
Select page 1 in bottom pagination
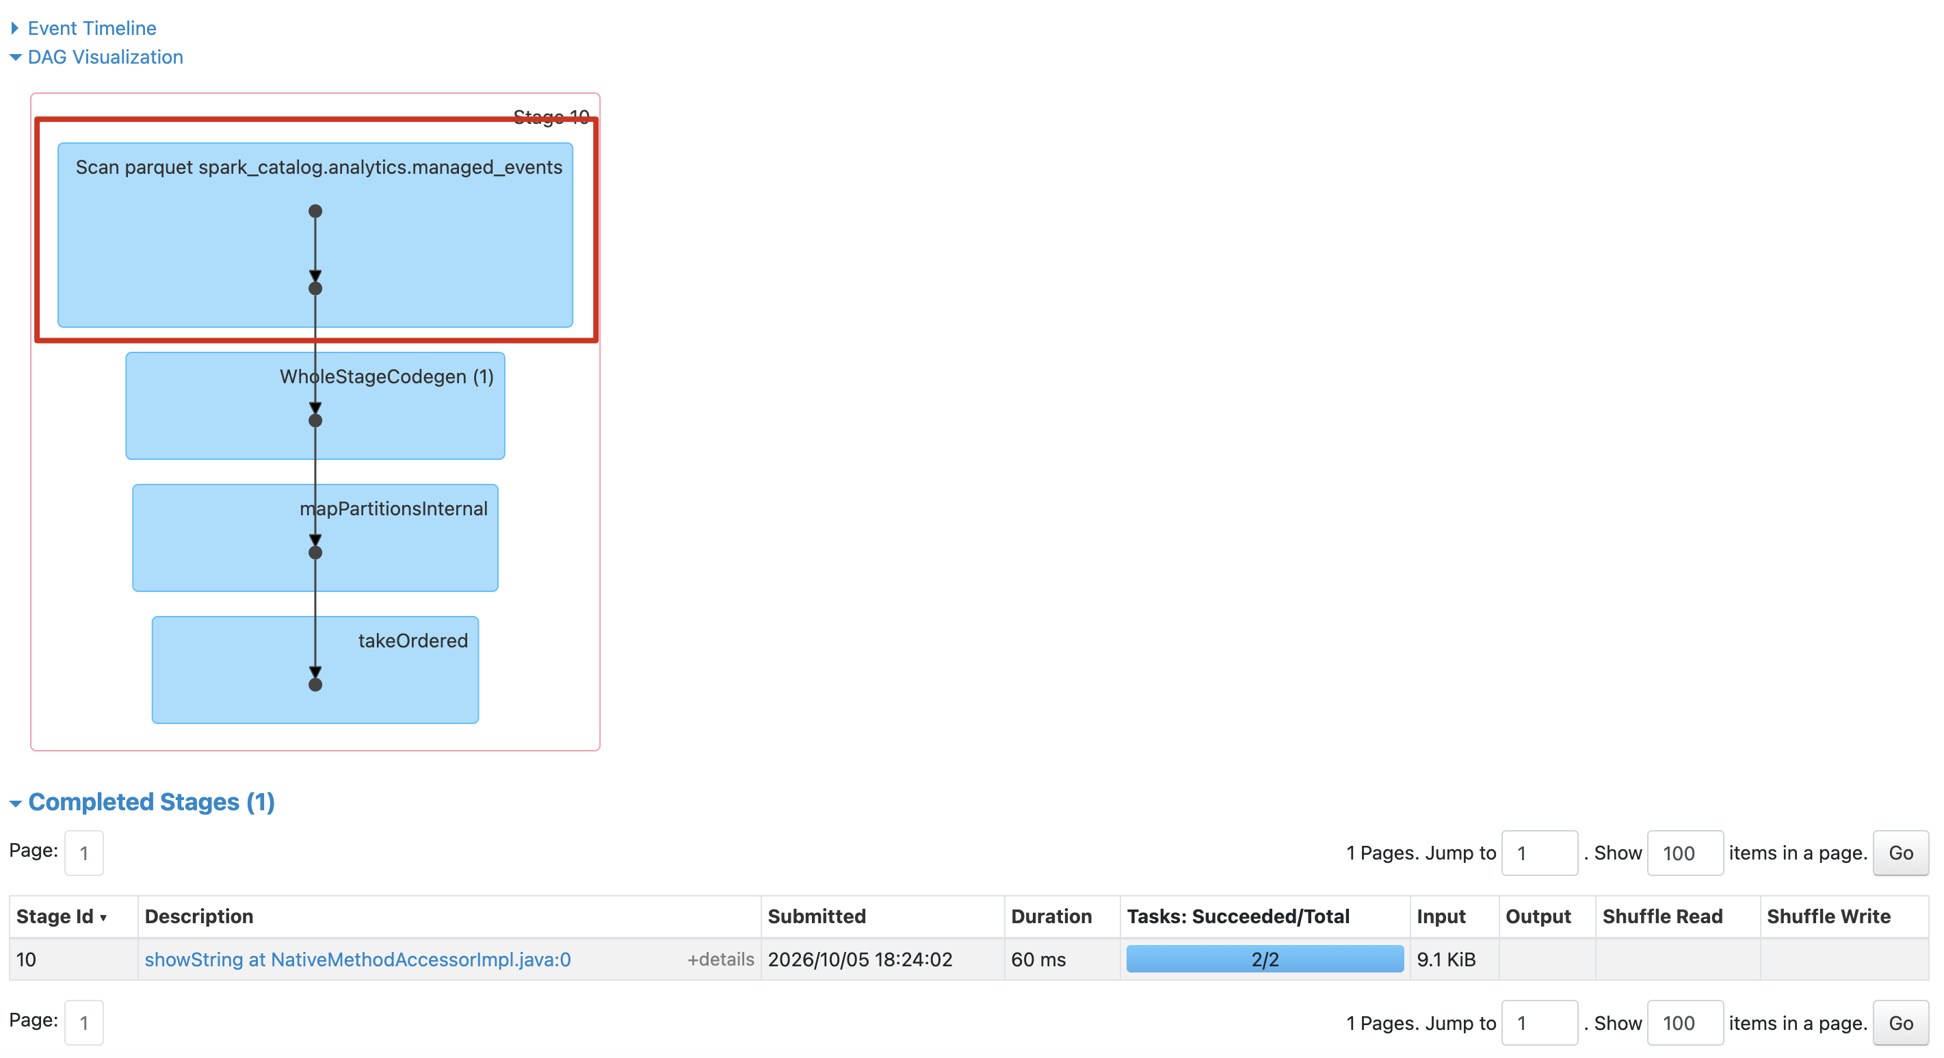pyautogui.click(x=83, y=1022)
